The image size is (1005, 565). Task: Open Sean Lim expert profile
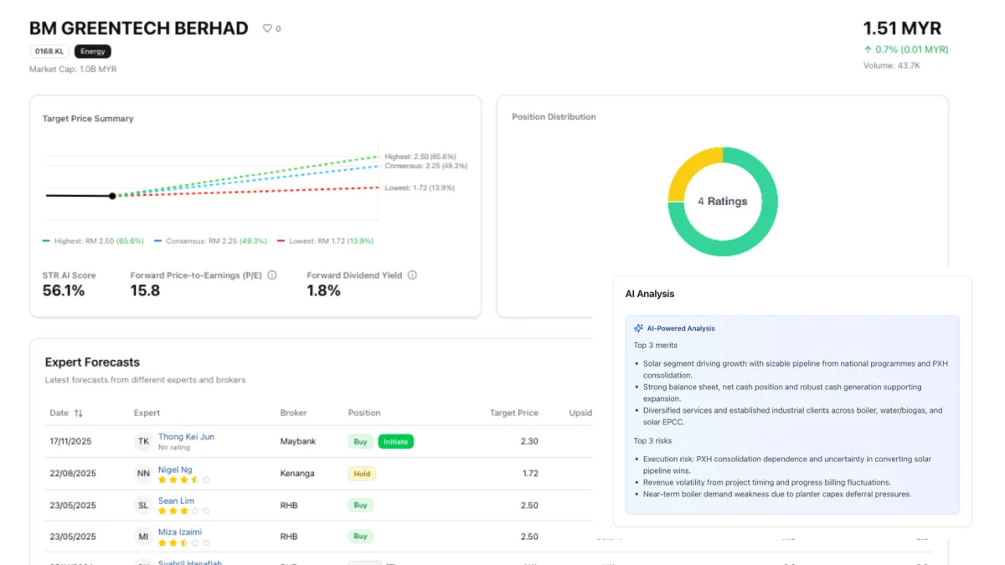(176, 501)
